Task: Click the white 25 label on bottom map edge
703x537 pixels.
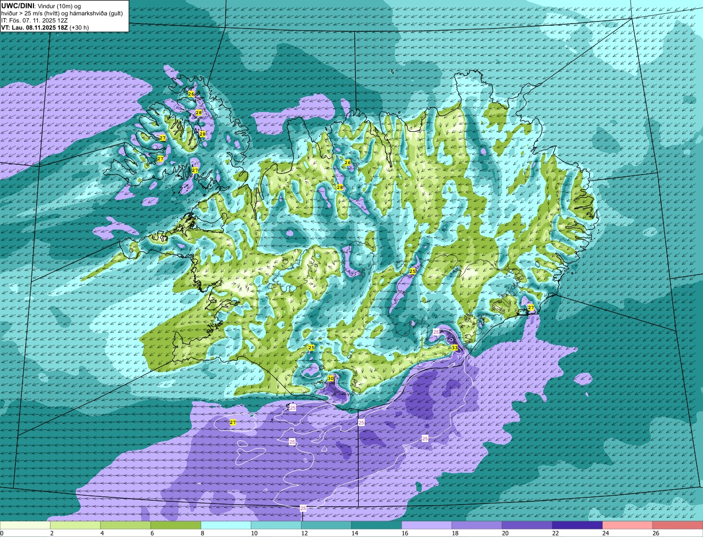Action: pos(303,508)
